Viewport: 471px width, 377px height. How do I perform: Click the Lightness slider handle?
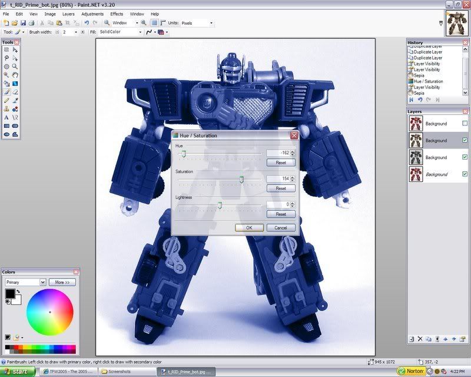220,206
